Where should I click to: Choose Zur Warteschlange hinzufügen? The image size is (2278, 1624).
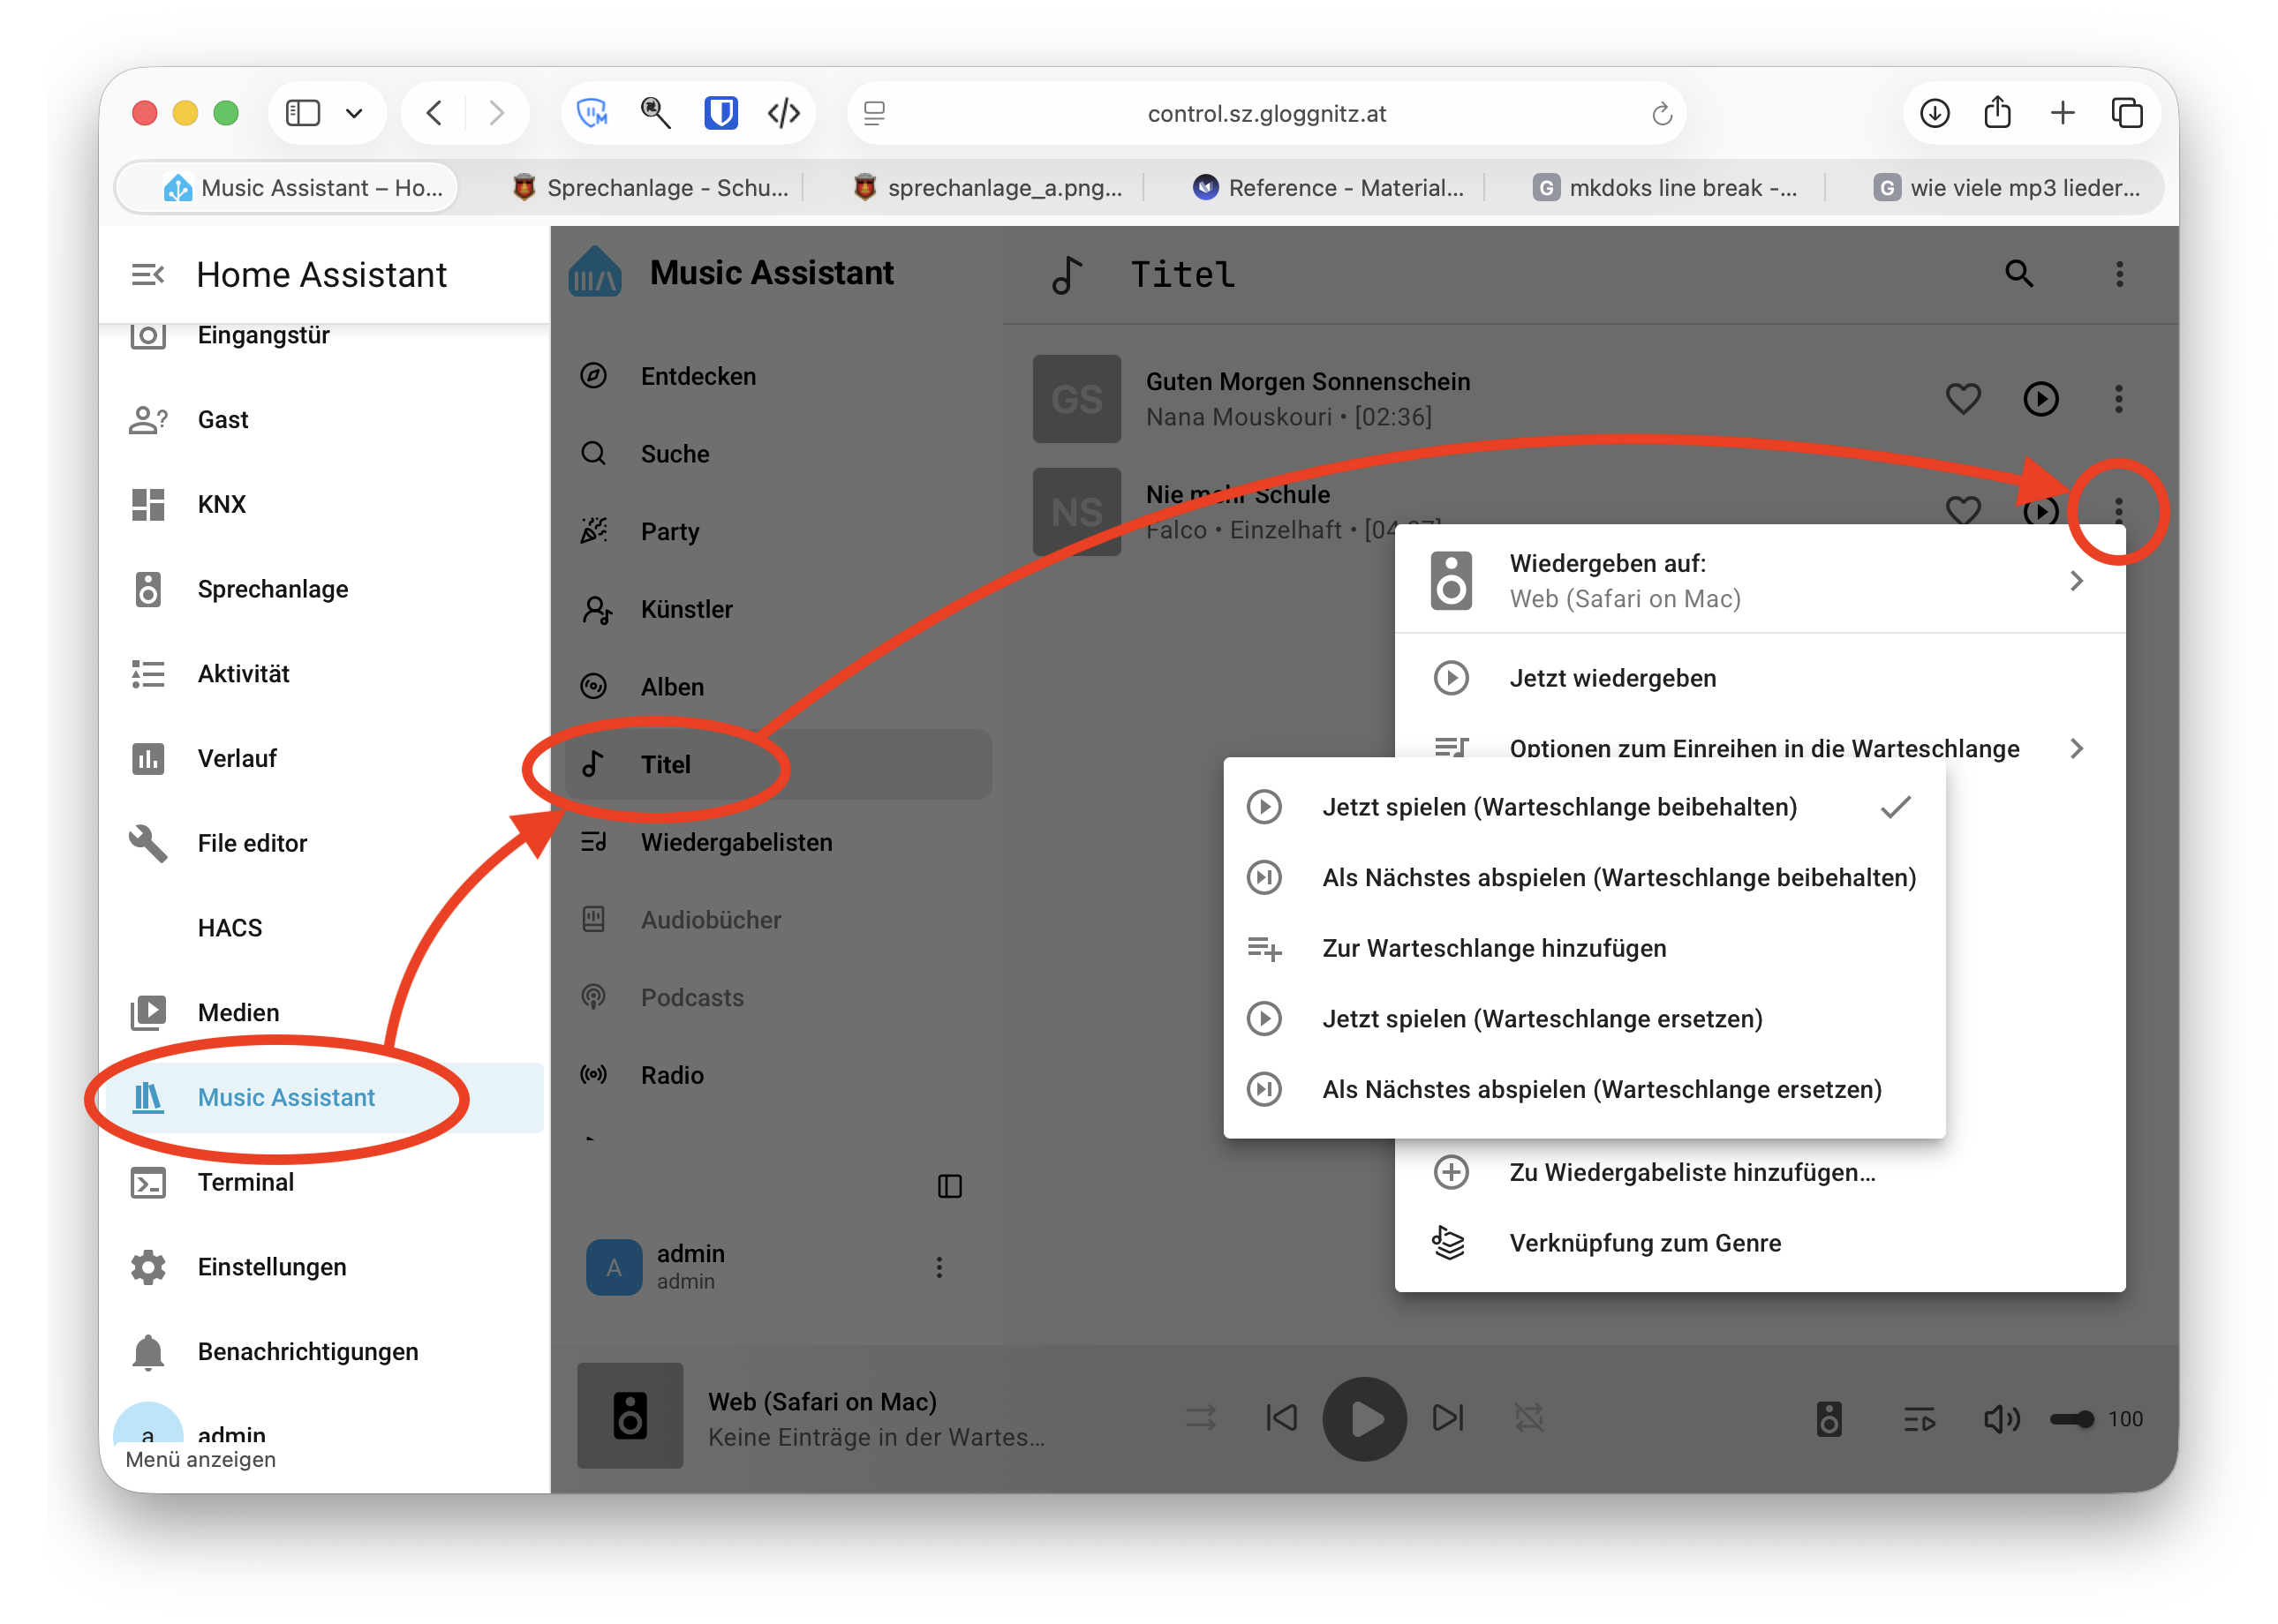pos(1584,948)
